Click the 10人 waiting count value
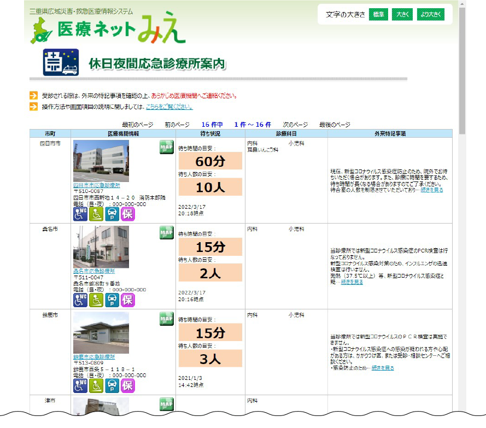486x428 pixels. pos(210,187)
